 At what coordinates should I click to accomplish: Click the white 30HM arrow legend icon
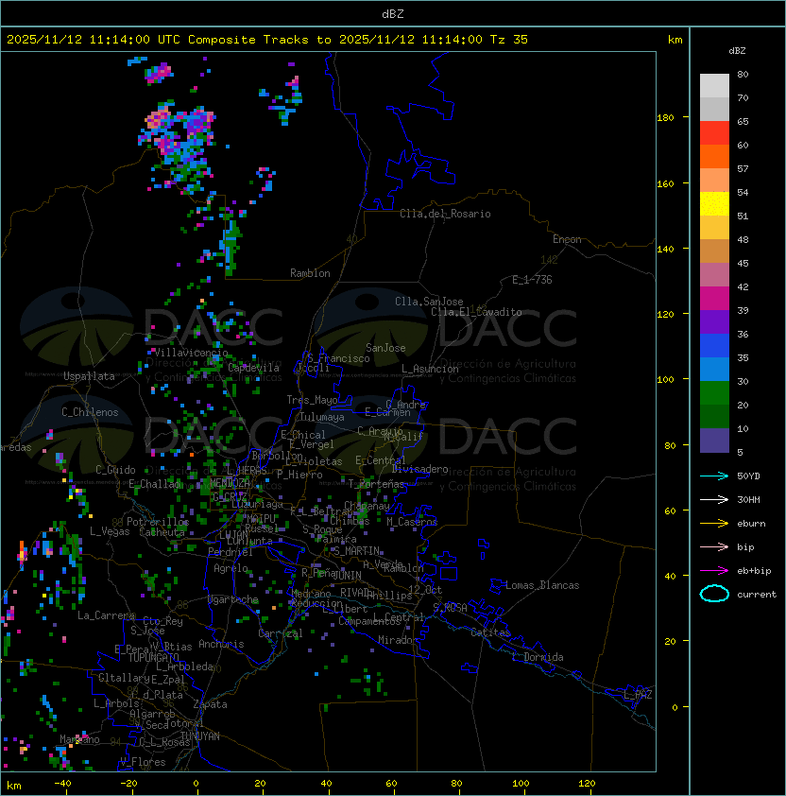[x=714, y=500]
